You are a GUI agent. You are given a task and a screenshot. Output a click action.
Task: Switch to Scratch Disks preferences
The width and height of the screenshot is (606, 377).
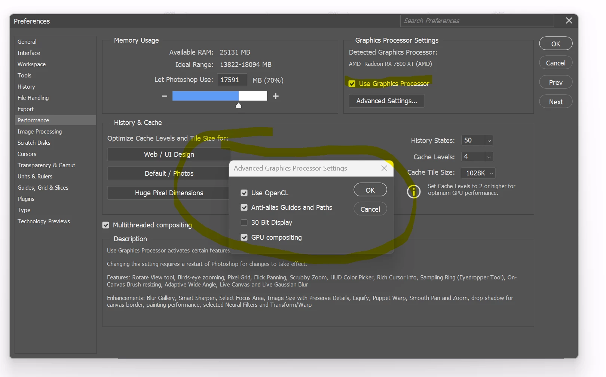pyautogui.click(x=55, y=143)
